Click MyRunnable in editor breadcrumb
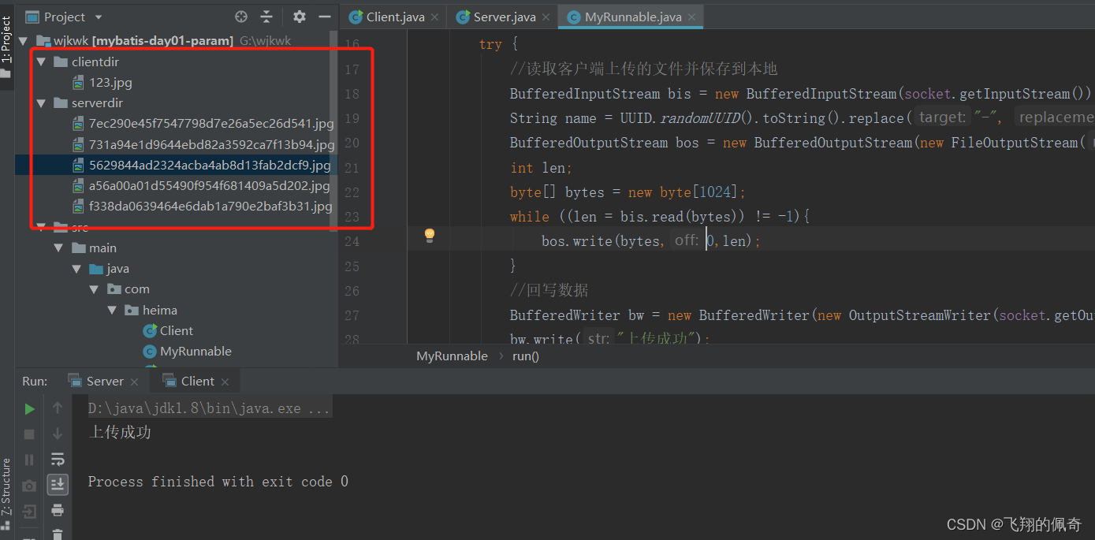1095x540 pixels. point(452,356)
